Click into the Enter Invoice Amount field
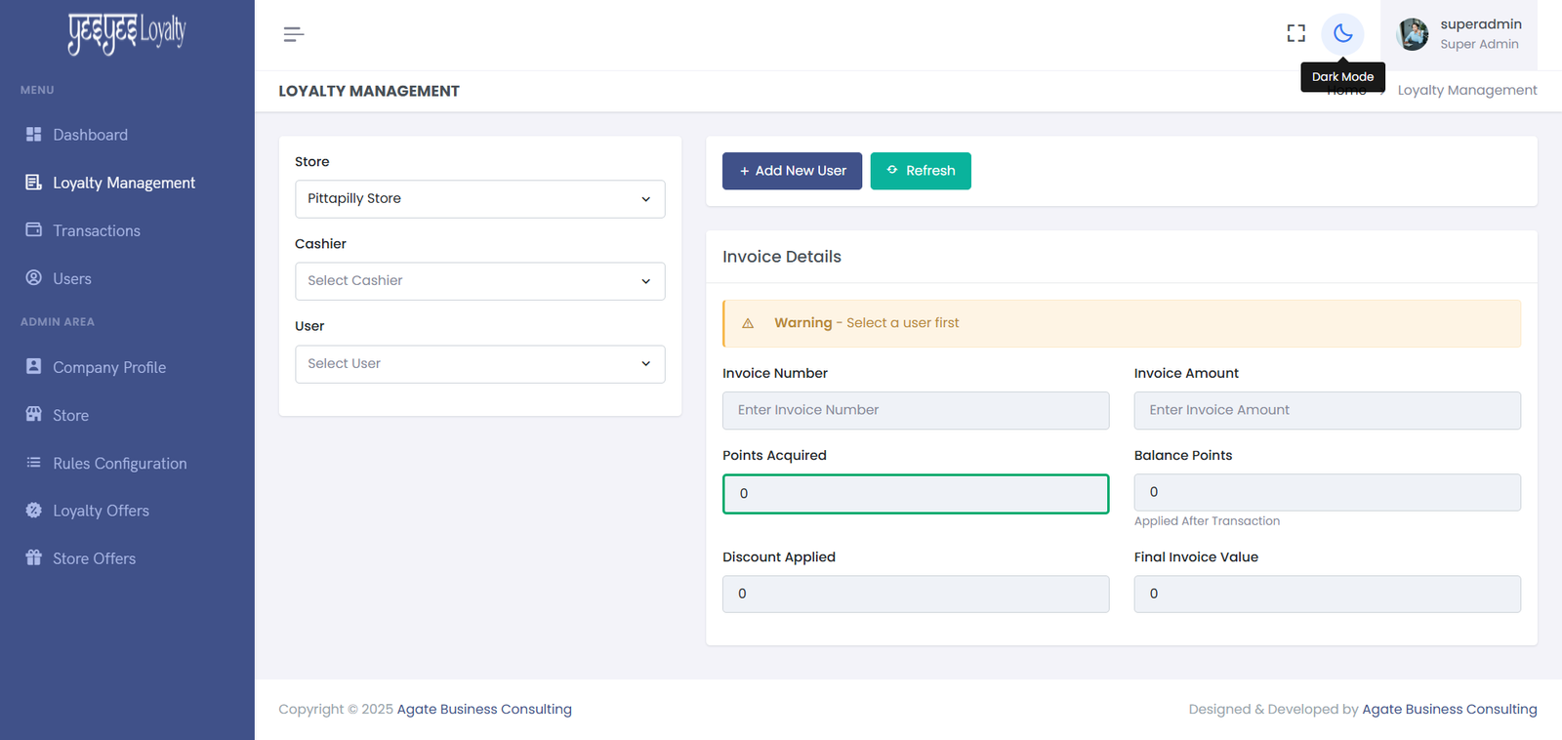Screen dimensions: 1562x740 click(x=1327, y=411)
